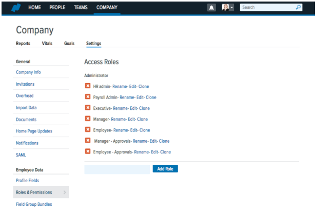The height and width of the screenshot is (213, 317).
Task: Open TEAMS in top navigation
Action: click(81, 8)
